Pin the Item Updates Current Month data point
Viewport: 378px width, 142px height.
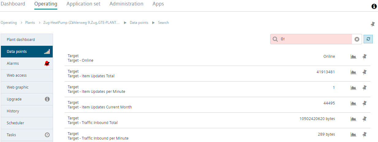click(365, 103)
